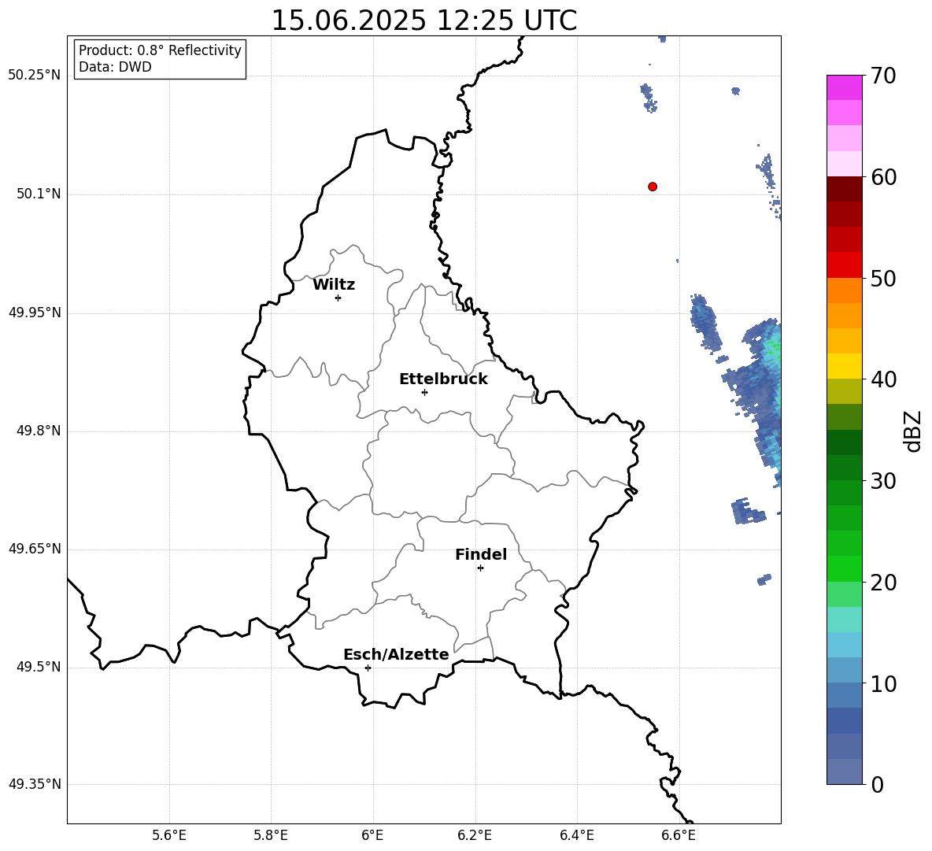Viewport: 932px width, 851px height.
Task: Click the 5.8°E longitude label
Action: 271,836
